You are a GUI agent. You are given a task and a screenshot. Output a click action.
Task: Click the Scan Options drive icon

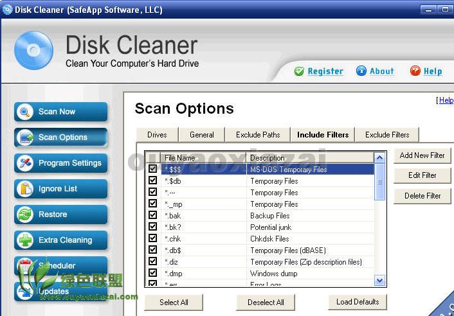click(25, 137)
